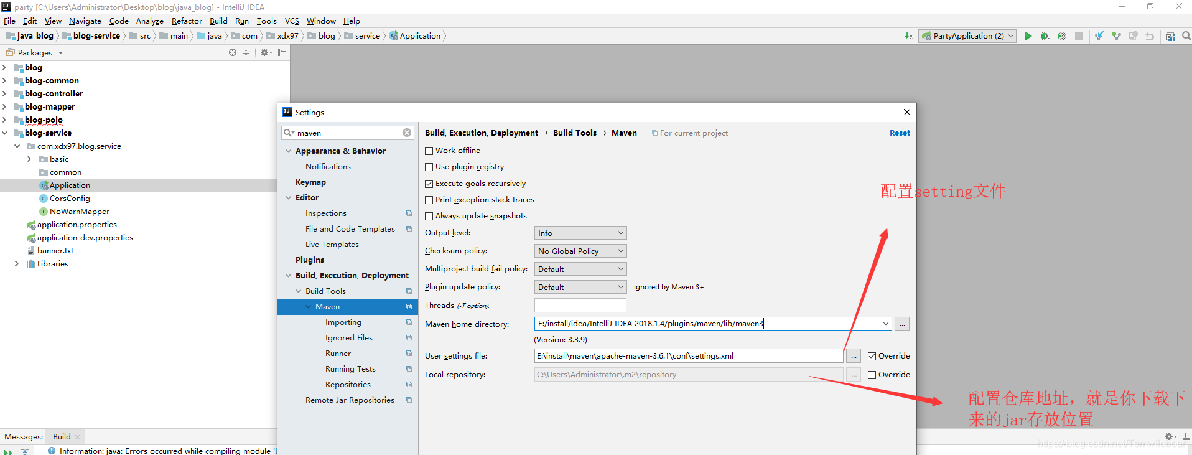Click the project-level icon beside Repositories
Image resolution: width=1192 pixels, height=455 pixels.
pyautogui.click(x=409, y=384)
